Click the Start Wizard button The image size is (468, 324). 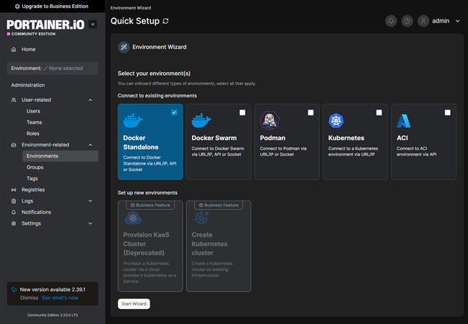click(134, 304)
